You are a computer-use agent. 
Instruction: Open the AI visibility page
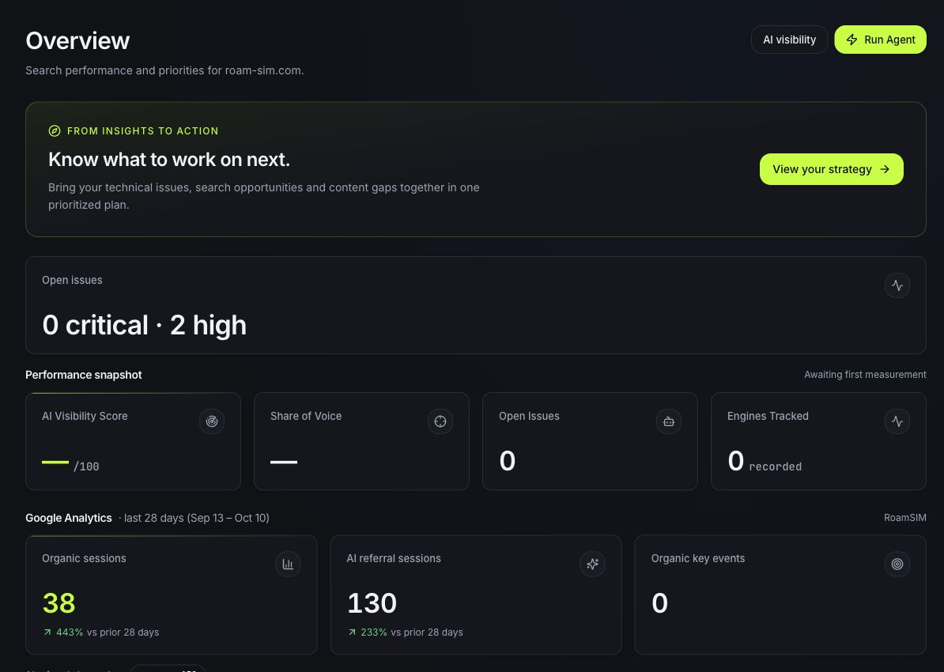click(789, 40)
